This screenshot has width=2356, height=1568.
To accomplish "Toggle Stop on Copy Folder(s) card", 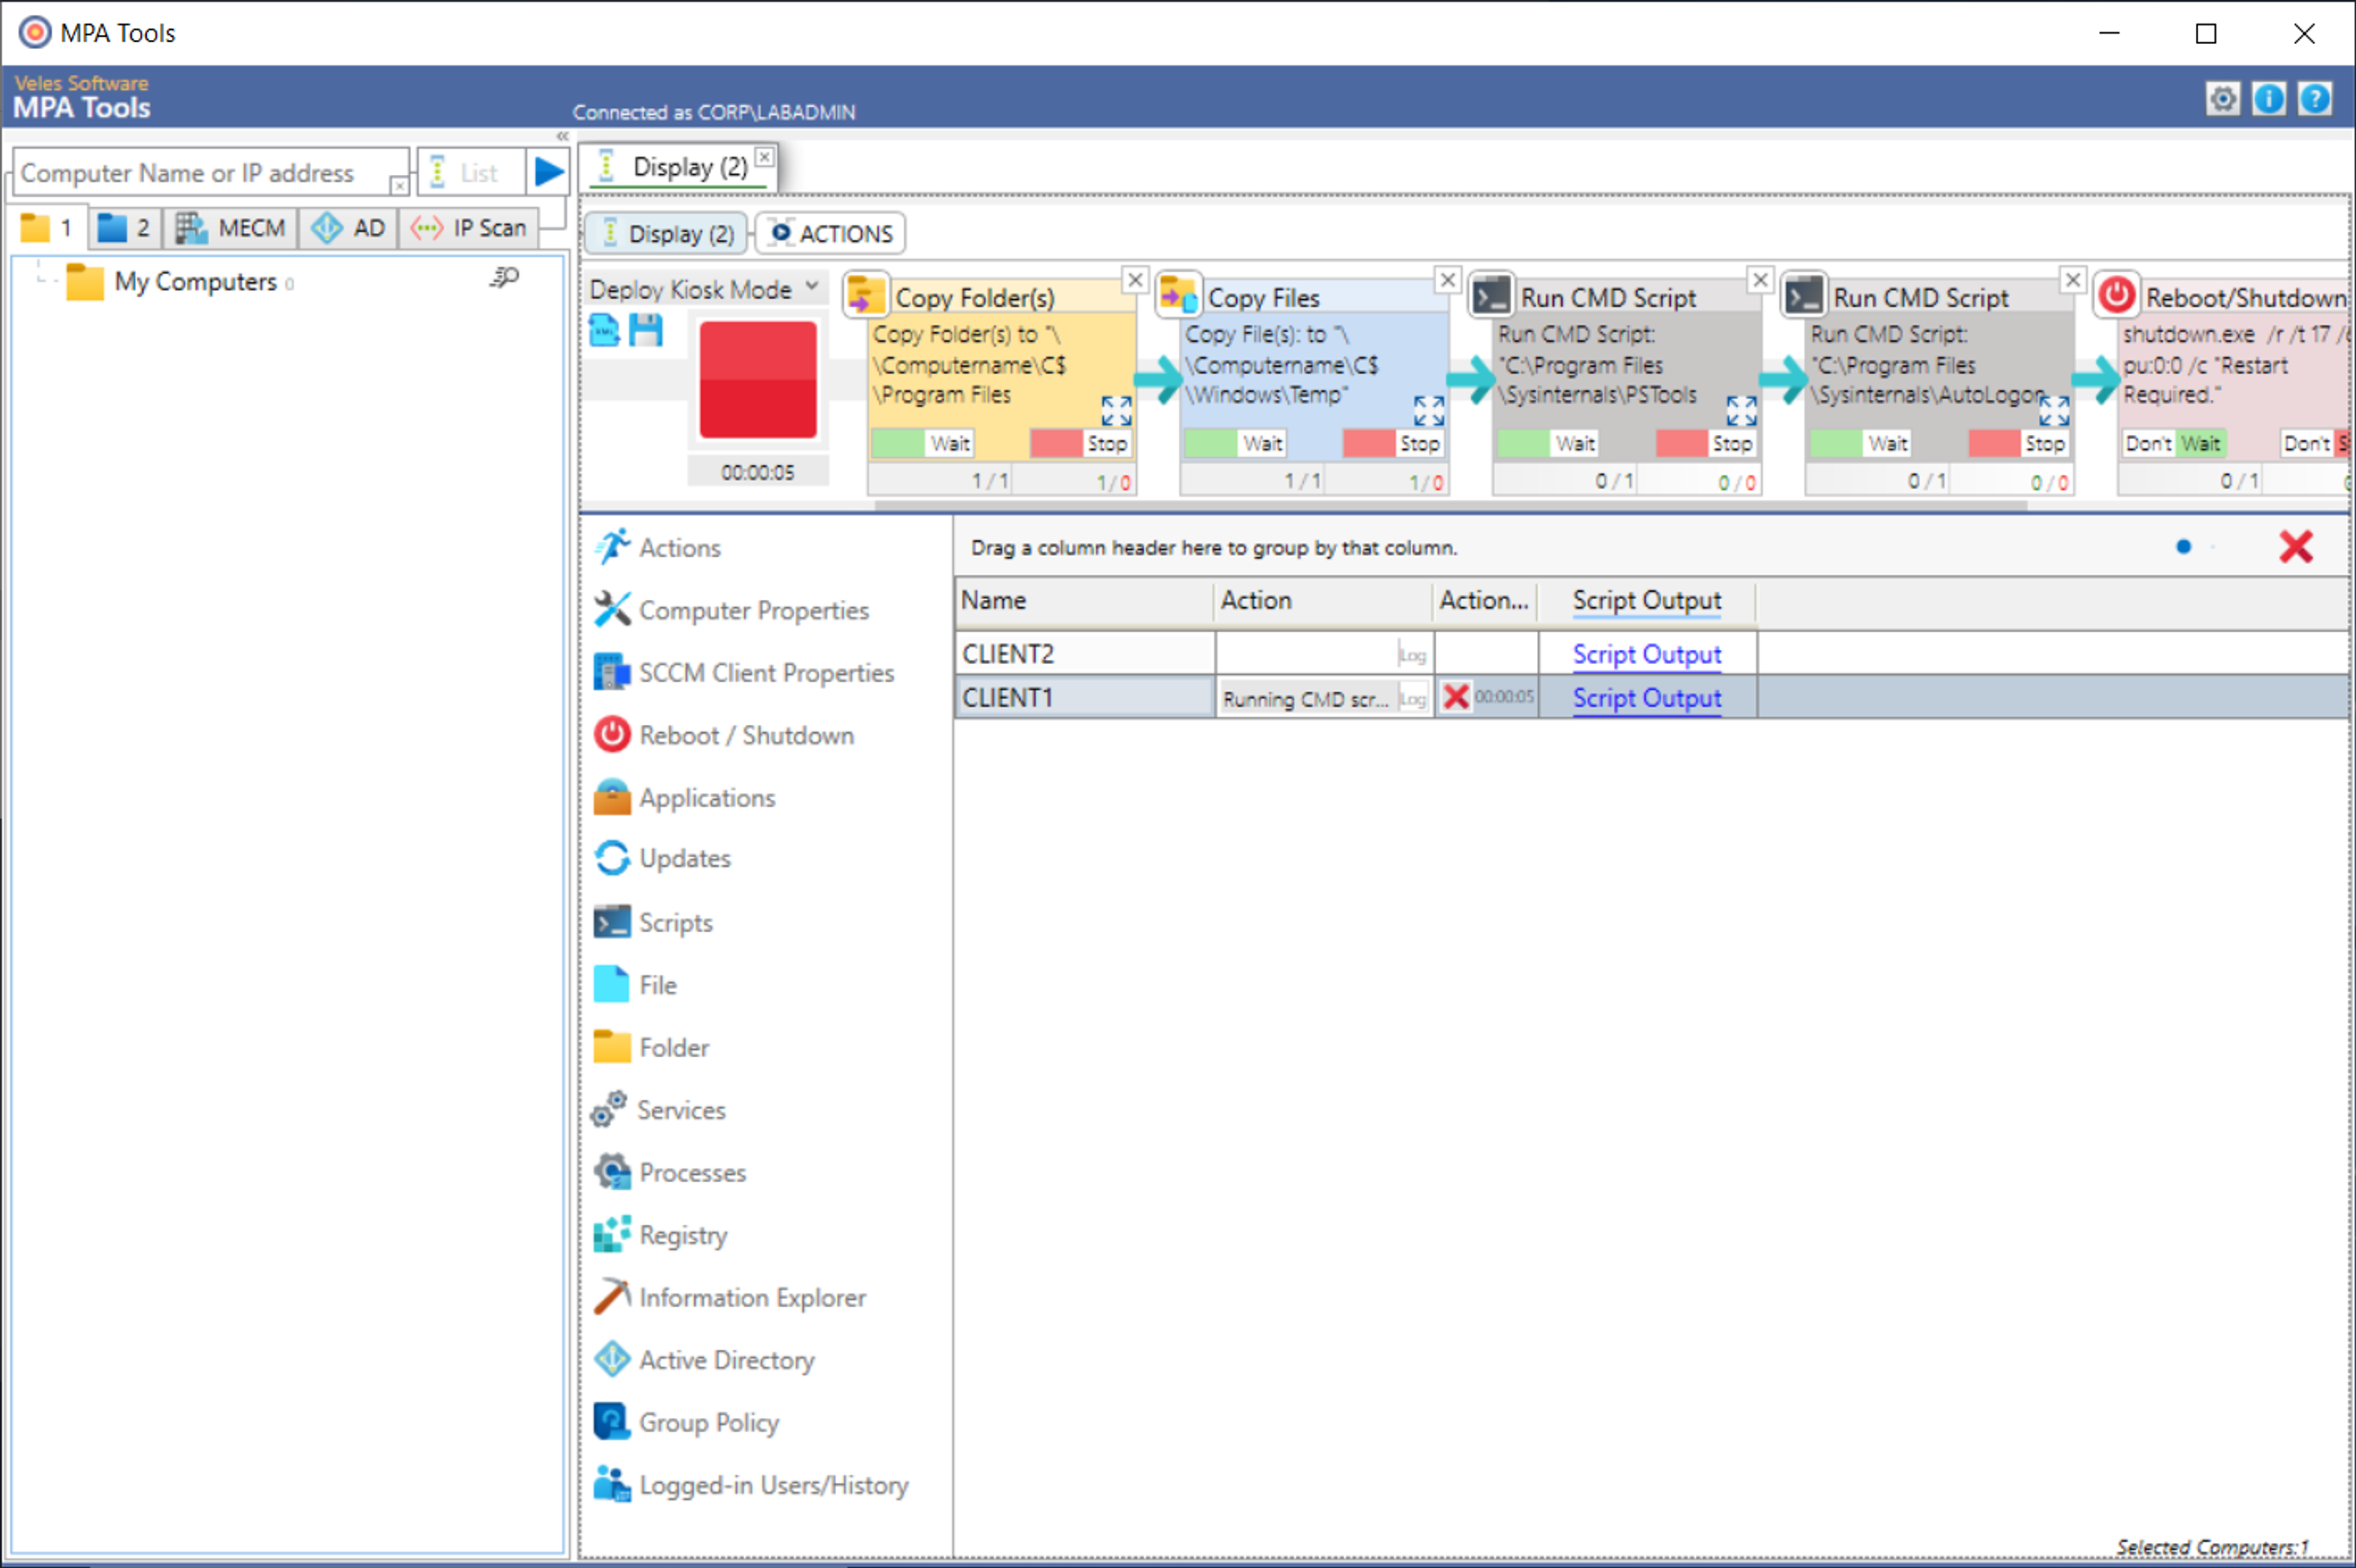I will tap(1080, 443).
